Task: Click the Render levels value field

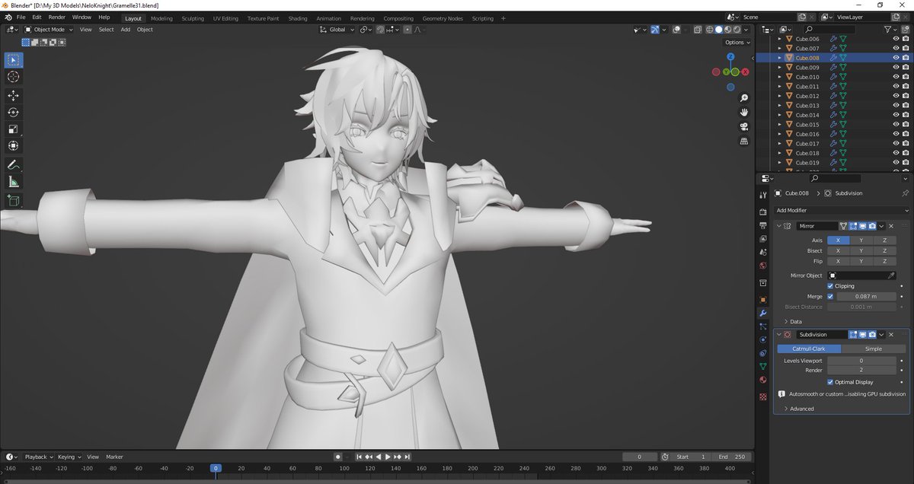Action: pos(861,371)
